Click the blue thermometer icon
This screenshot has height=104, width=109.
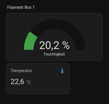[x=62, y=71]
